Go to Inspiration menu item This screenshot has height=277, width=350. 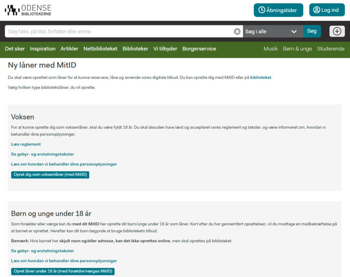pos(42,49)
